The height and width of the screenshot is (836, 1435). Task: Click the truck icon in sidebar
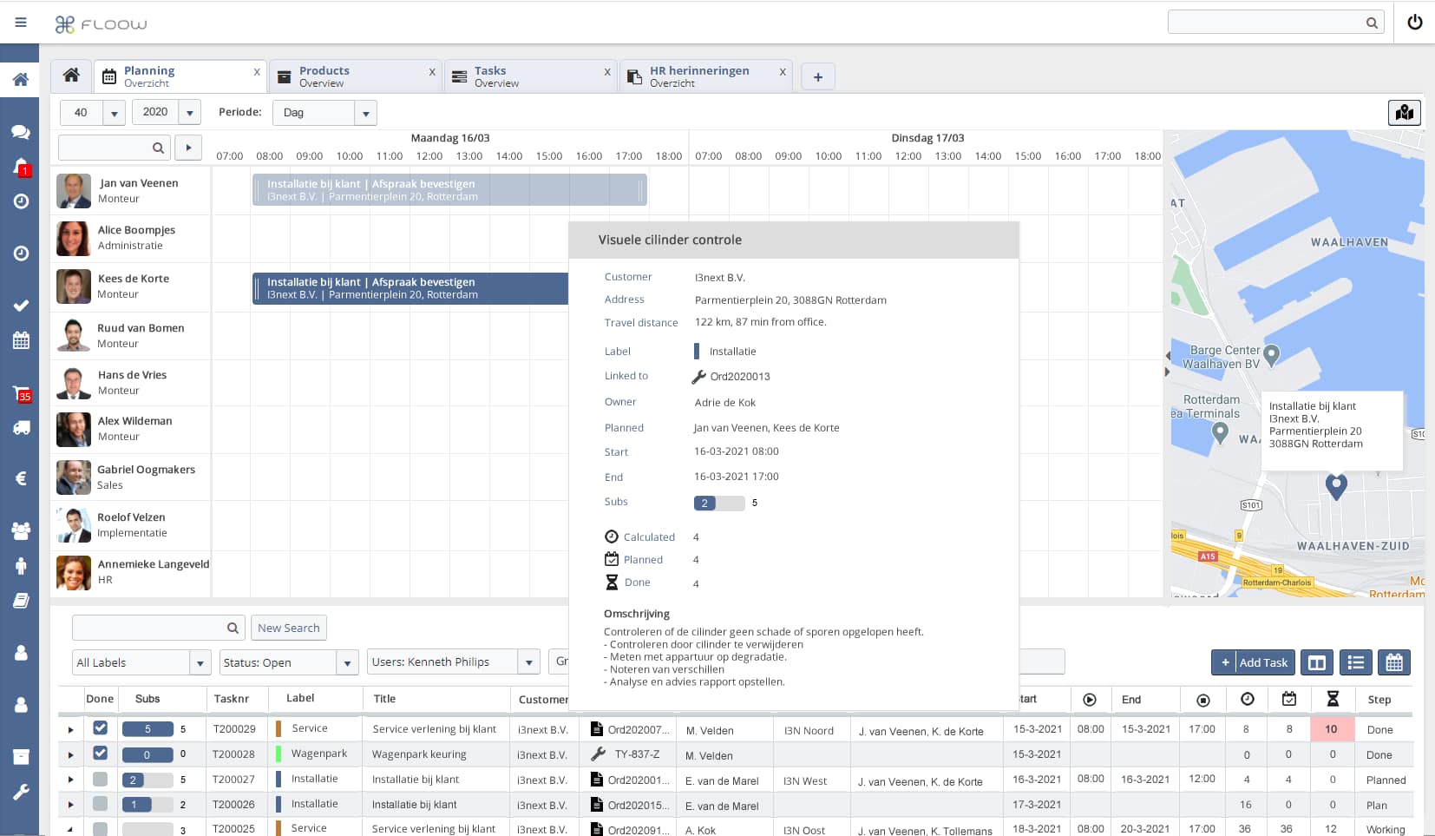(x=21, y=428)
